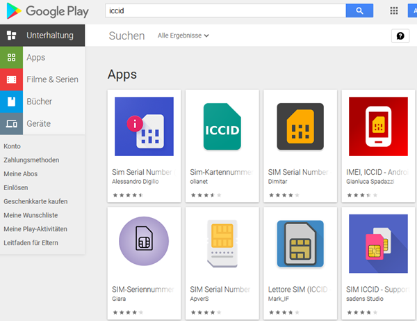Open the teal ICCID app icon by olianet
The image size is (417, 321).
click(x=222, y=127)
